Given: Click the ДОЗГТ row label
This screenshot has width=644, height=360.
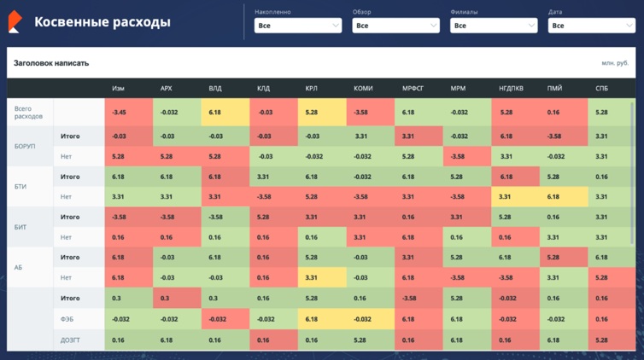Looking at the screenshot, I should click(69, 340).
